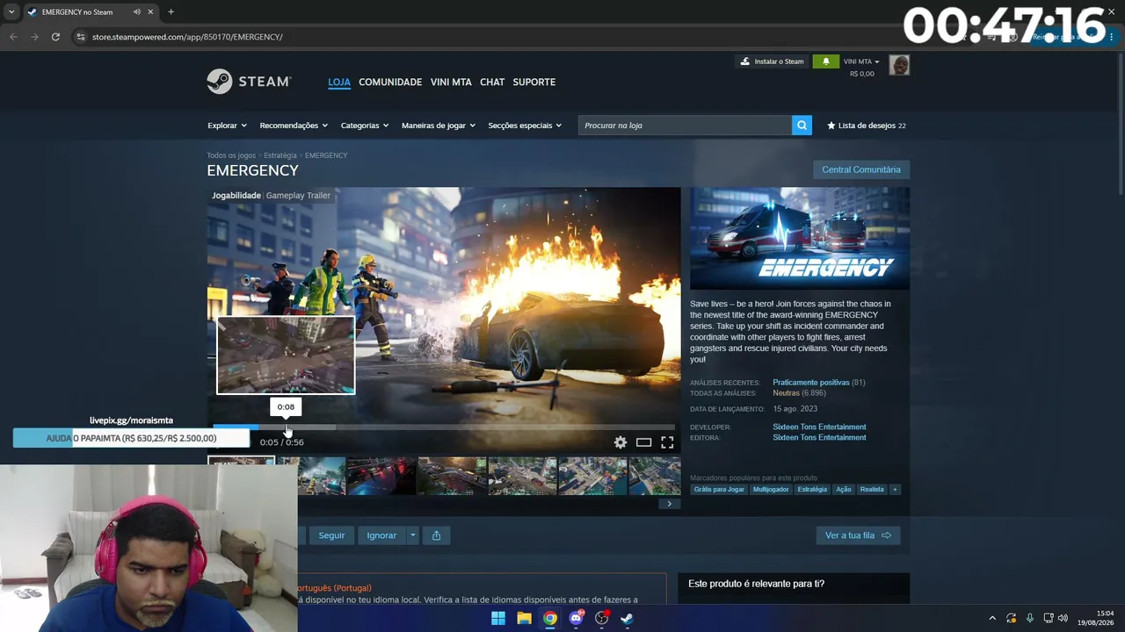Click the microphone tray icon
The width and height of the screenshot is (1125, 632).
click(1030, 618)
